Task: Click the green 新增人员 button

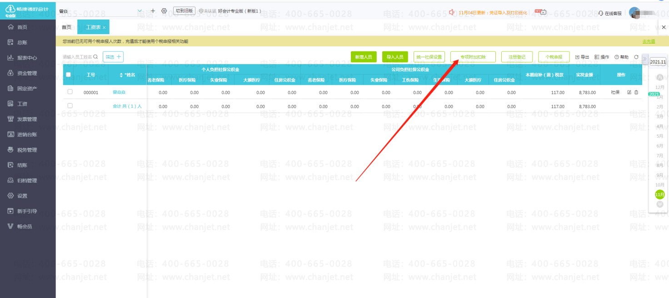Action: click(364, 57)
